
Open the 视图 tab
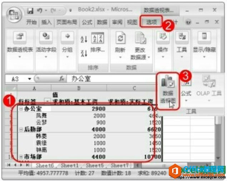[x=132, y=22]
